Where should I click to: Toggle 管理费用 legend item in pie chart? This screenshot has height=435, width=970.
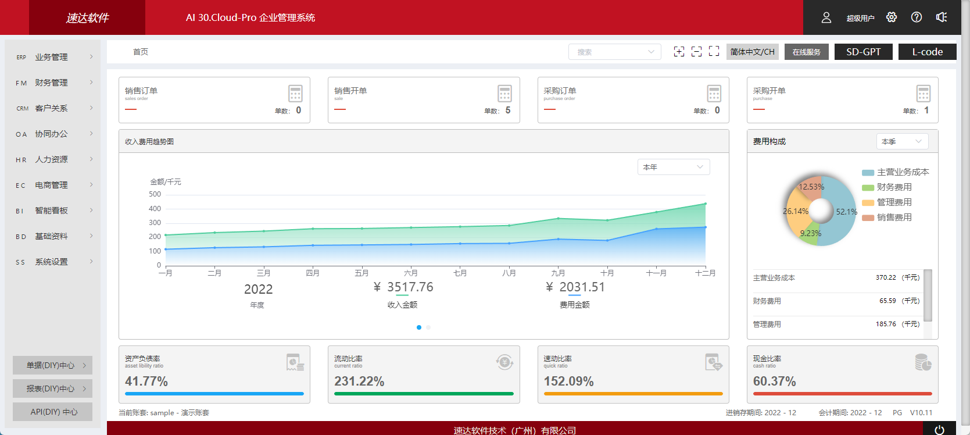point(887,202)
